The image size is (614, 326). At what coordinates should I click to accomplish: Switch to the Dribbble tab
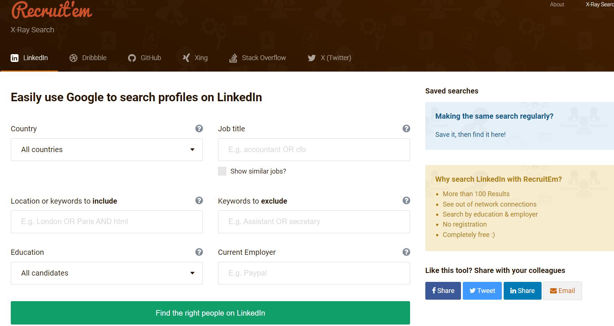88,58
